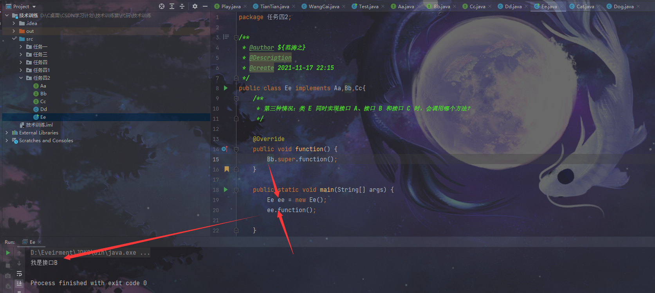Click the Stop process icon in Run panel

point(8,266)
